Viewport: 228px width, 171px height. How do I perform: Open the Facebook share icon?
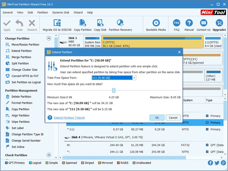point(210,163)
